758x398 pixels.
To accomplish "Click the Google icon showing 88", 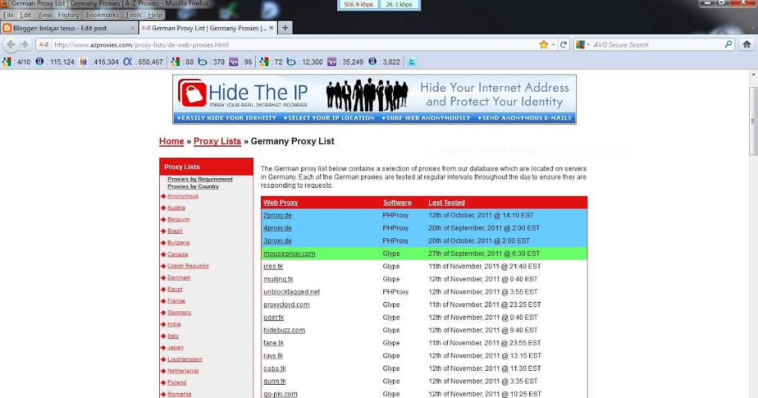I will coord(175,62).
